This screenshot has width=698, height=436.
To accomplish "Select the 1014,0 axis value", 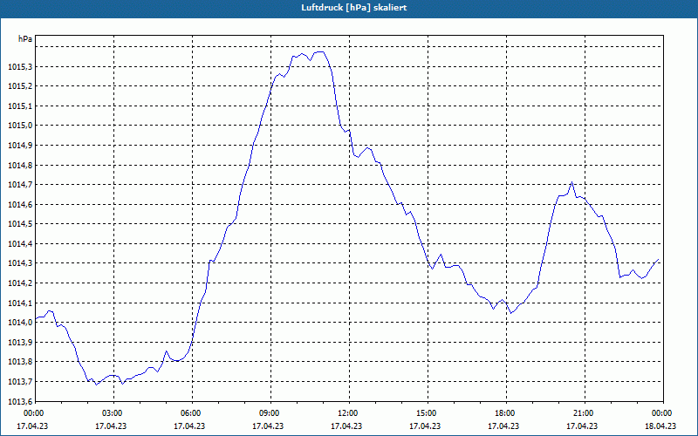I will click(20, 322).
